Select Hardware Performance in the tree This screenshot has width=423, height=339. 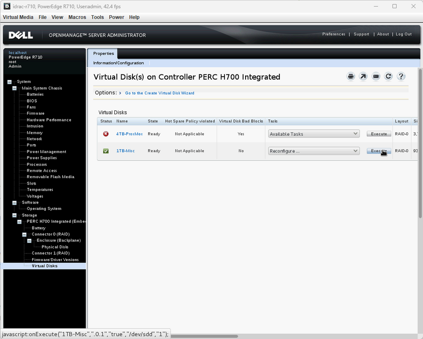pyautogui.click(x=49, y=120)
